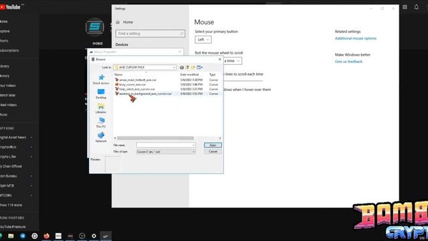Open Telegram from taskbar

(x=23, y=236)
